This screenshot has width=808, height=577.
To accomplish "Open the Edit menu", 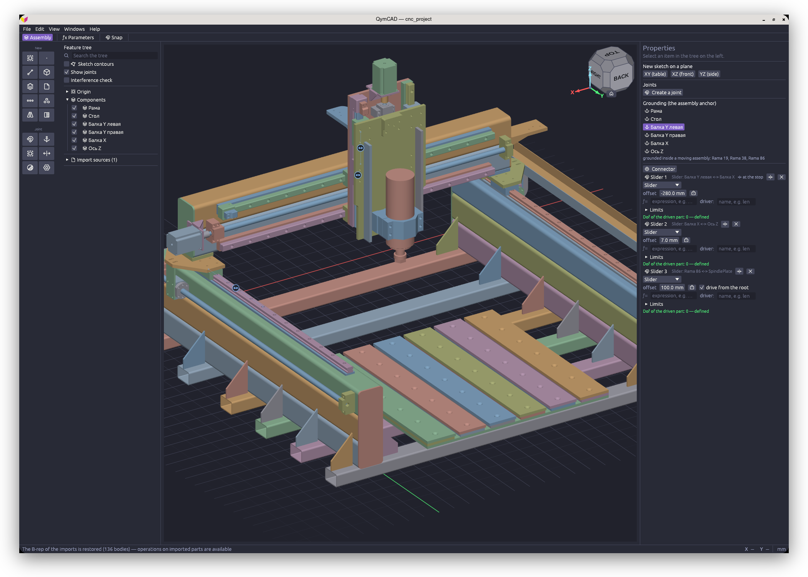I will [x=40, y=29].
